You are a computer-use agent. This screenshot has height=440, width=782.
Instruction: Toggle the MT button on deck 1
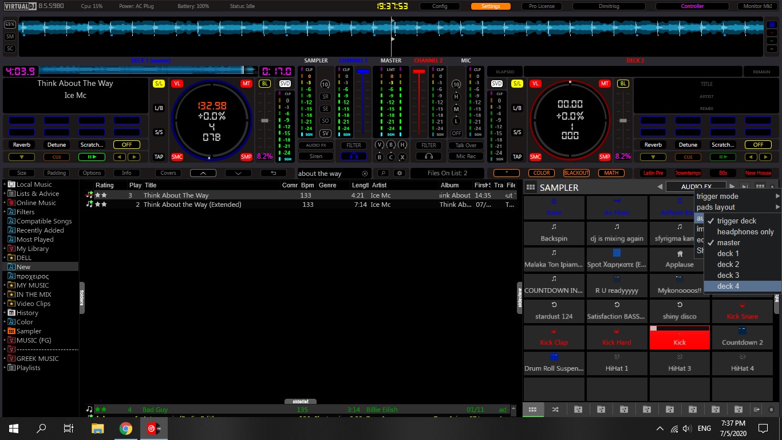pyautogui.click(x=247, y=84)
